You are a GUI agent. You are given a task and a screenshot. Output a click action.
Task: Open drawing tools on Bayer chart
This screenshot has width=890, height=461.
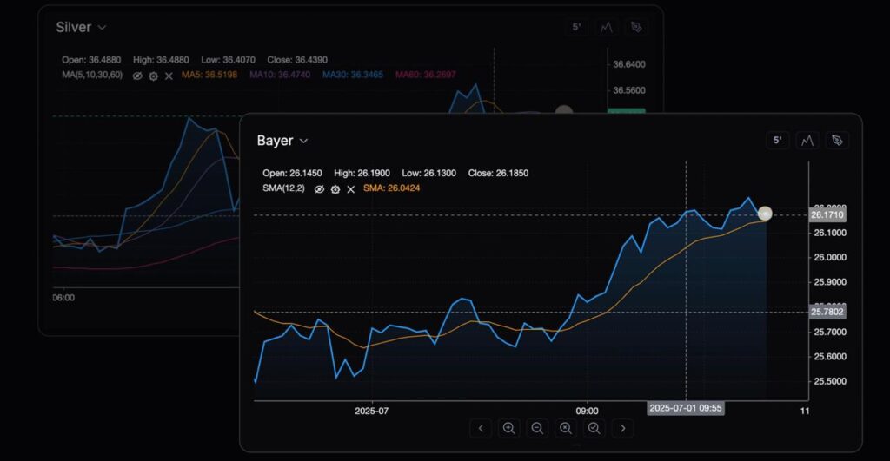tap(837, 141)
